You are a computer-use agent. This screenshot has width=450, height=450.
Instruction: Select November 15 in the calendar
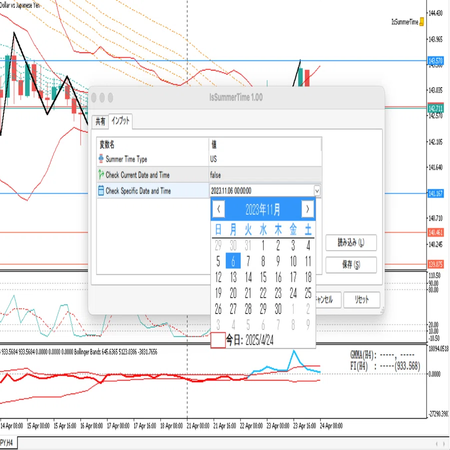click(263, 277)
